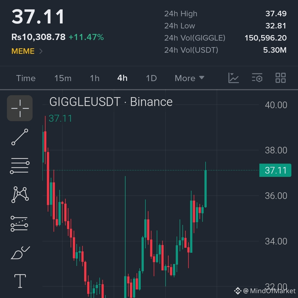
Task: Select the text annotation tool
Action: pos(20,281)
